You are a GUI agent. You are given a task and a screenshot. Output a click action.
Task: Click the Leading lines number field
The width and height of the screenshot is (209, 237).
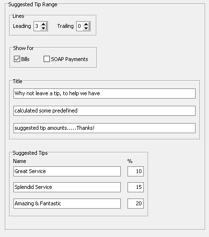tap(37, 26)
